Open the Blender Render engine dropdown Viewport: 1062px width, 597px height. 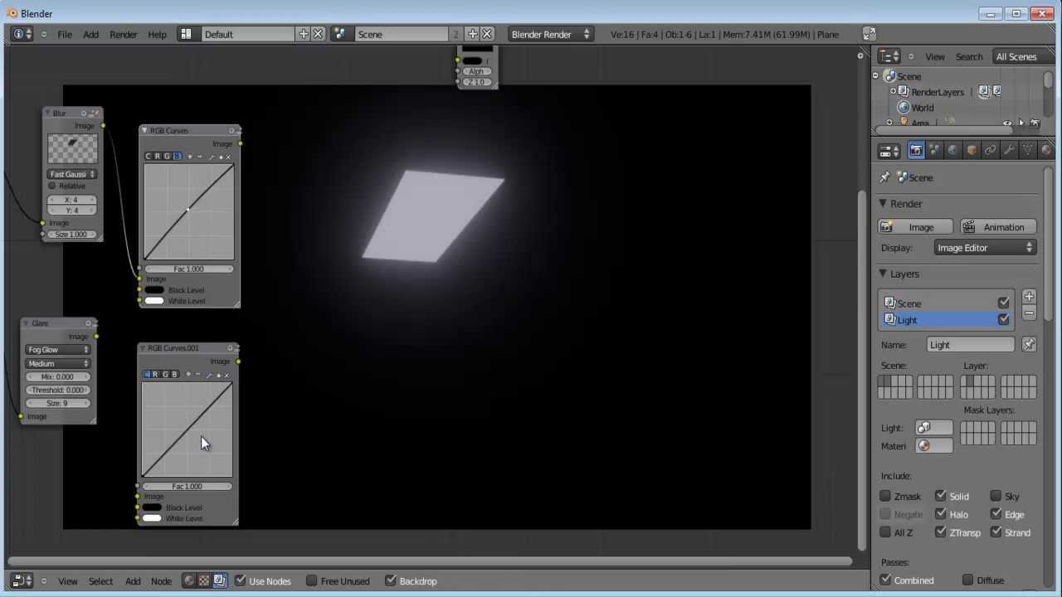click(551, 34)
